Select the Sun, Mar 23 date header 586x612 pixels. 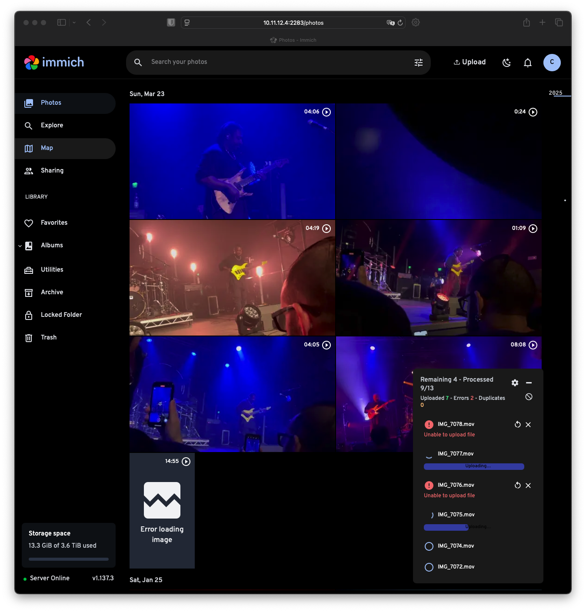147,94
